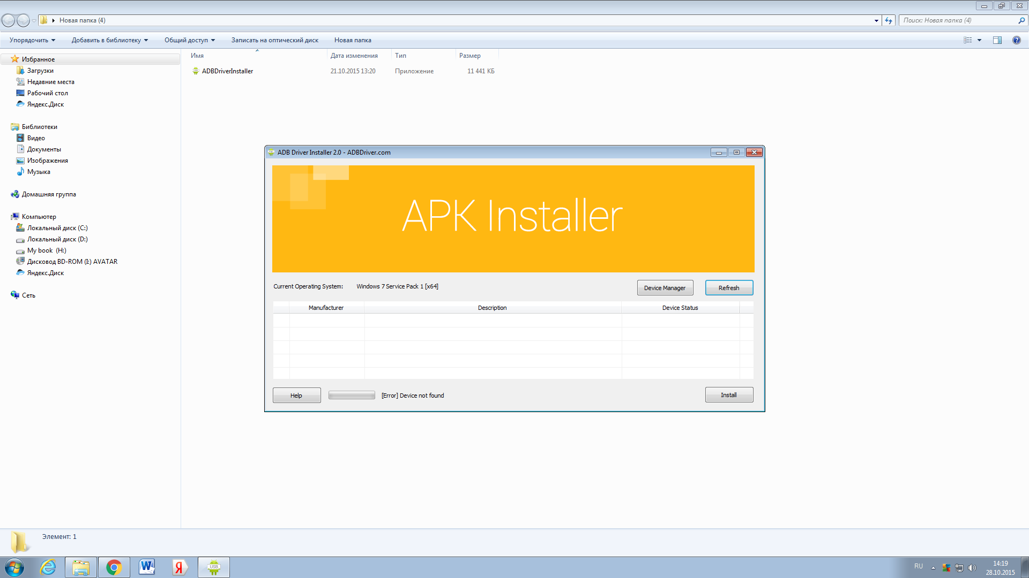Open Internet Explorer taskbar icon
This screenshot has height=578, width=1029.
(x=48, y=567)
